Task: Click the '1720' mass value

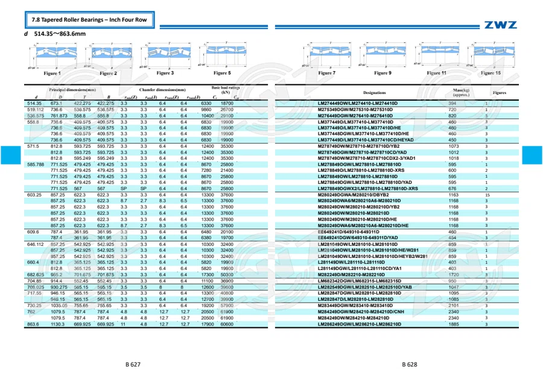Action: pos(454,275)
